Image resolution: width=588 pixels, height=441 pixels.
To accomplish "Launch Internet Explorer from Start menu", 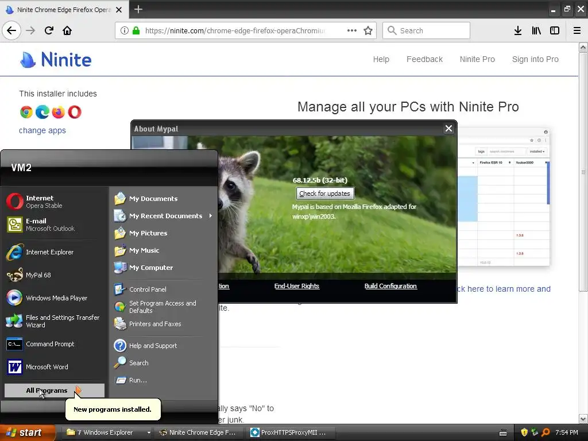I will click(x=55, y=252).
